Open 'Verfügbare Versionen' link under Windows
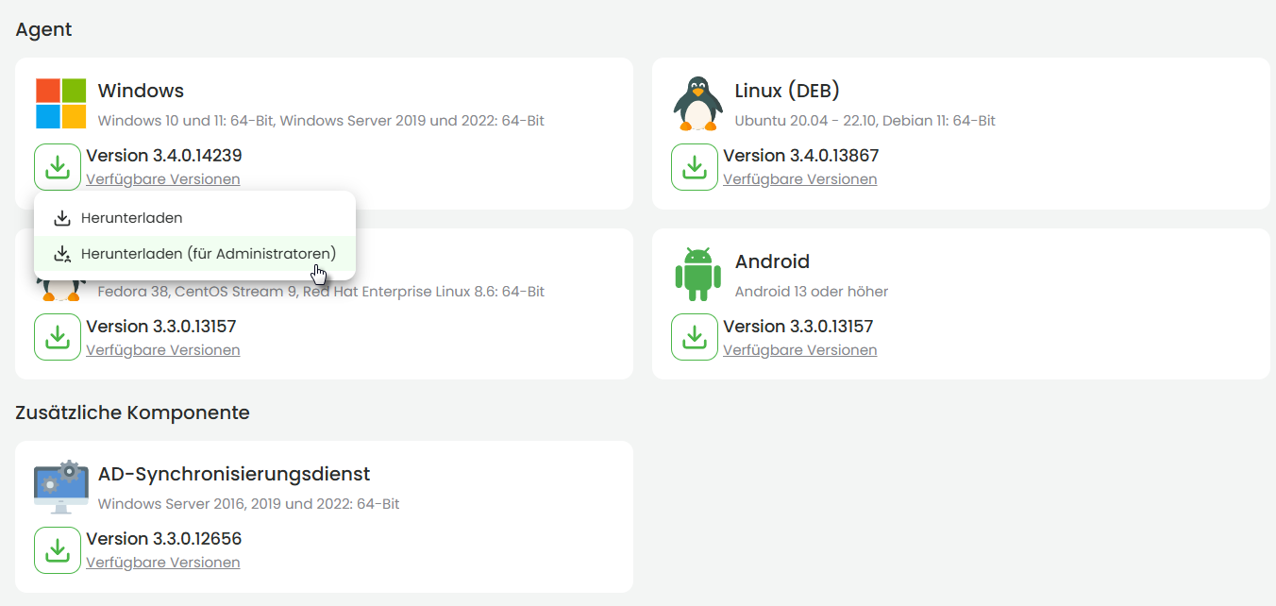Screen dimensions: 1276x606 tap(162, 179)
